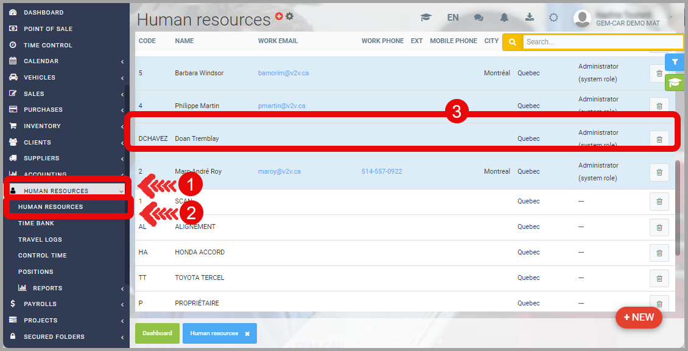
Task: Open Positions in the sidebar
Action: click(x=35, y=271)
